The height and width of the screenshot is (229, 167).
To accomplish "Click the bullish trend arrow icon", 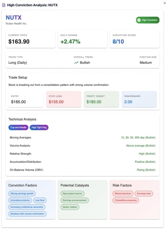I will click(x=76, y=63).
